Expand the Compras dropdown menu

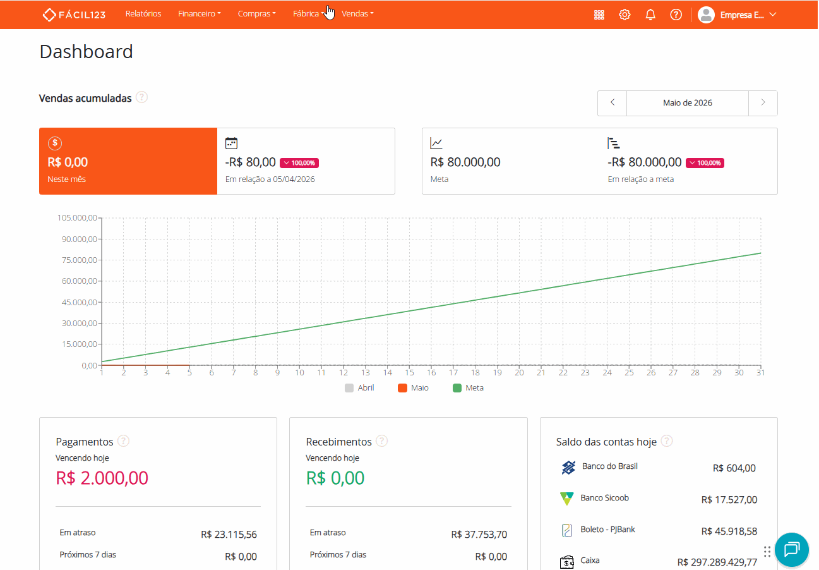click(x=257, y=14)
